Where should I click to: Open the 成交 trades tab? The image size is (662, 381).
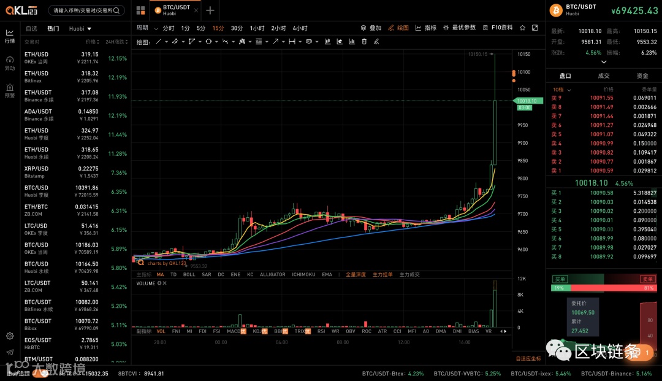tap(604, 75)
